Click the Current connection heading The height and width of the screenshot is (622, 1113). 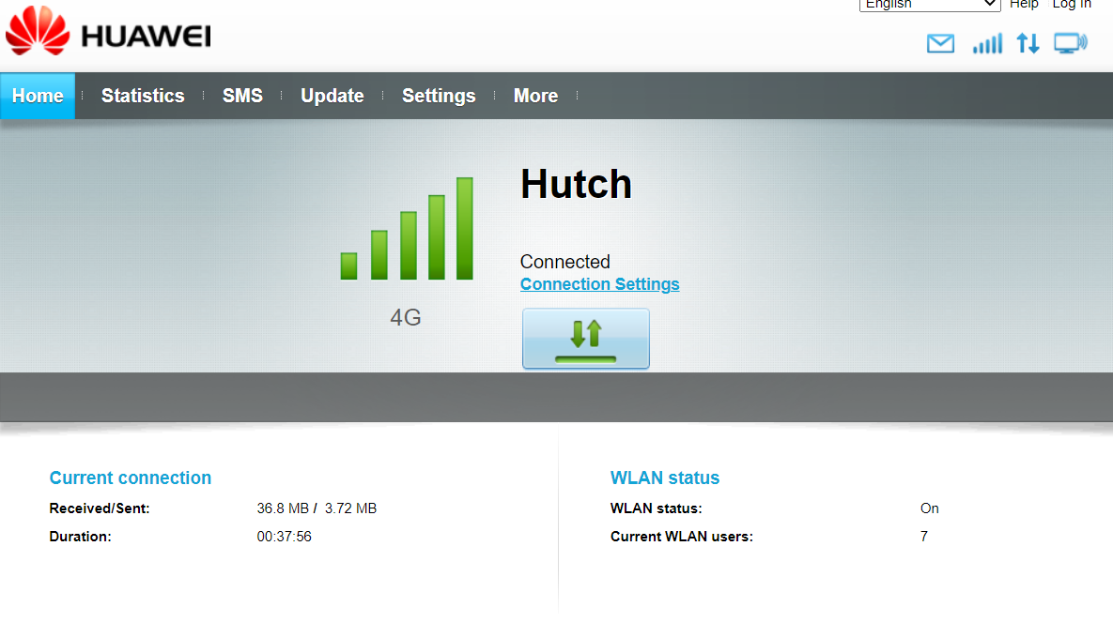tap(130, 478)
